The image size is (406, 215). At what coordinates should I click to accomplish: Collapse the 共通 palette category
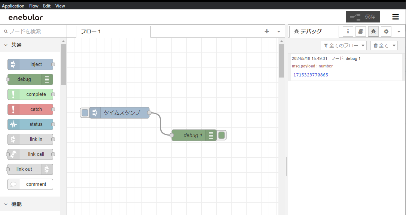(30, 45)
